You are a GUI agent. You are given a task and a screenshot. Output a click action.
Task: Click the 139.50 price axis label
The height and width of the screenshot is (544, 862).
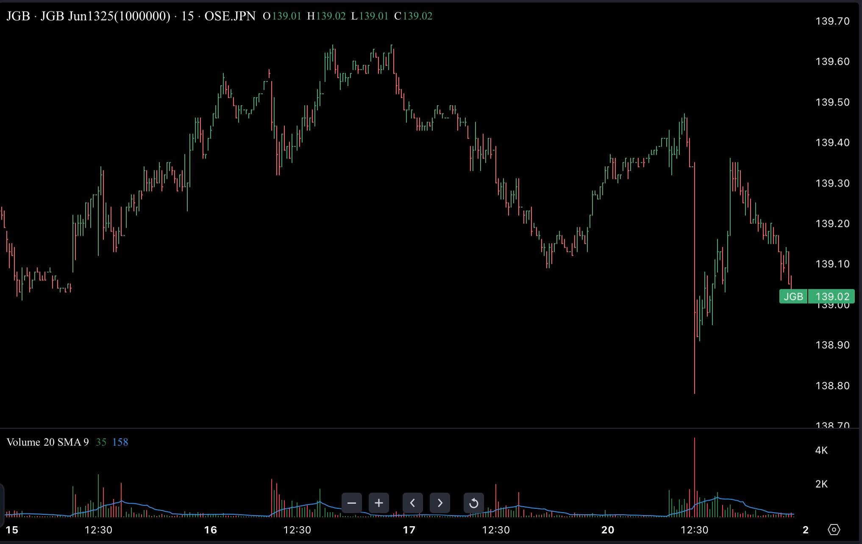(x=832, y=102)
